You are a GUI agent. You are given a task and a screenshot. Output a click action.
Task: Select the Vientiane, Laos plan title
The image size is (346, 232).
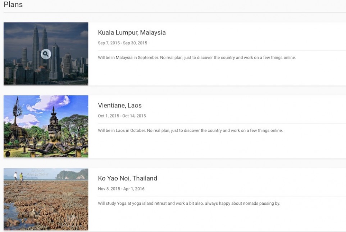click(x=120, y=106)
